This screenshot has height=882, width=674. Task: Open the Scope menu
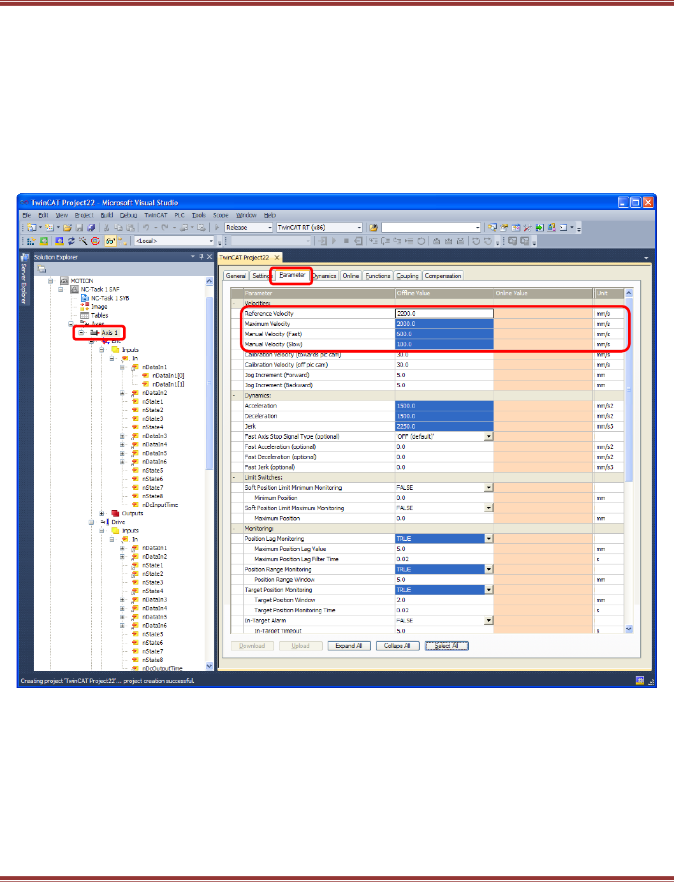(x=221, y=216)
